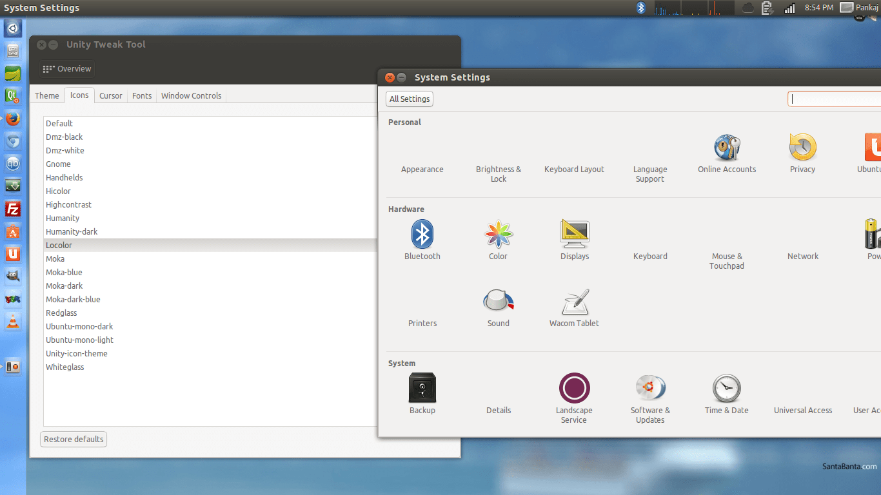This screenshot has width=881, height=495.
Task: Open Keyboard under the Hardware section
Action: (x=650, y=256)
